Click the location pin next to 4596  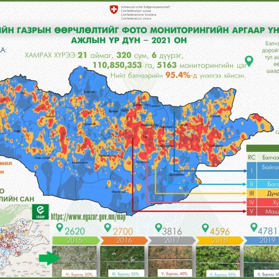(x=205, y=227)
